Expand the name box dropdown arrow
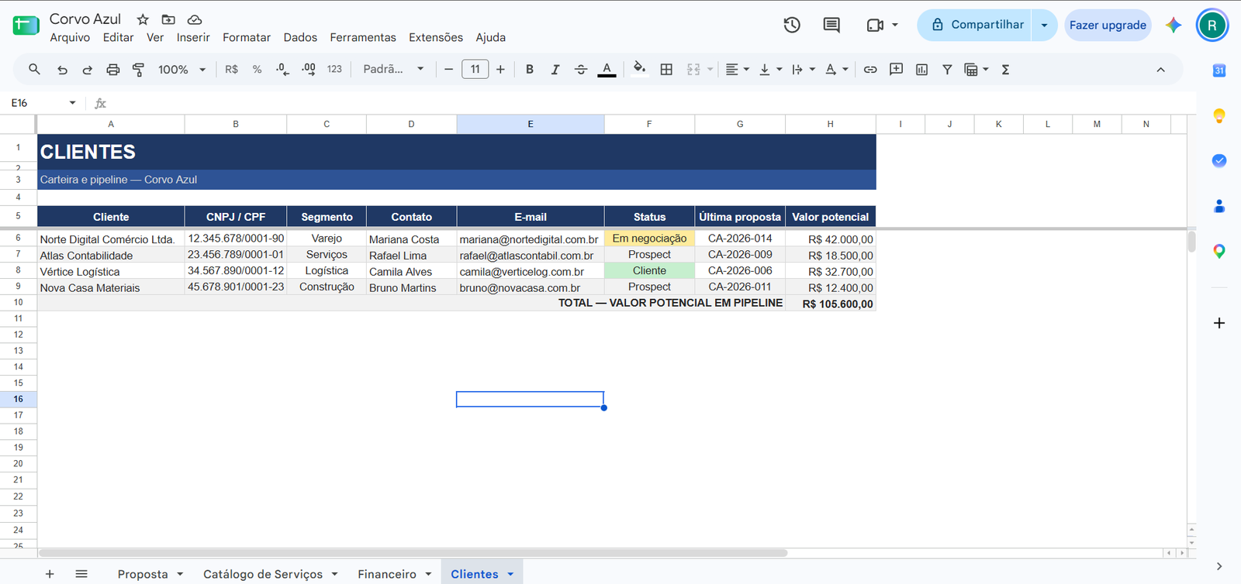This screenshot has height=584, width=1241. tap(72, 103)
